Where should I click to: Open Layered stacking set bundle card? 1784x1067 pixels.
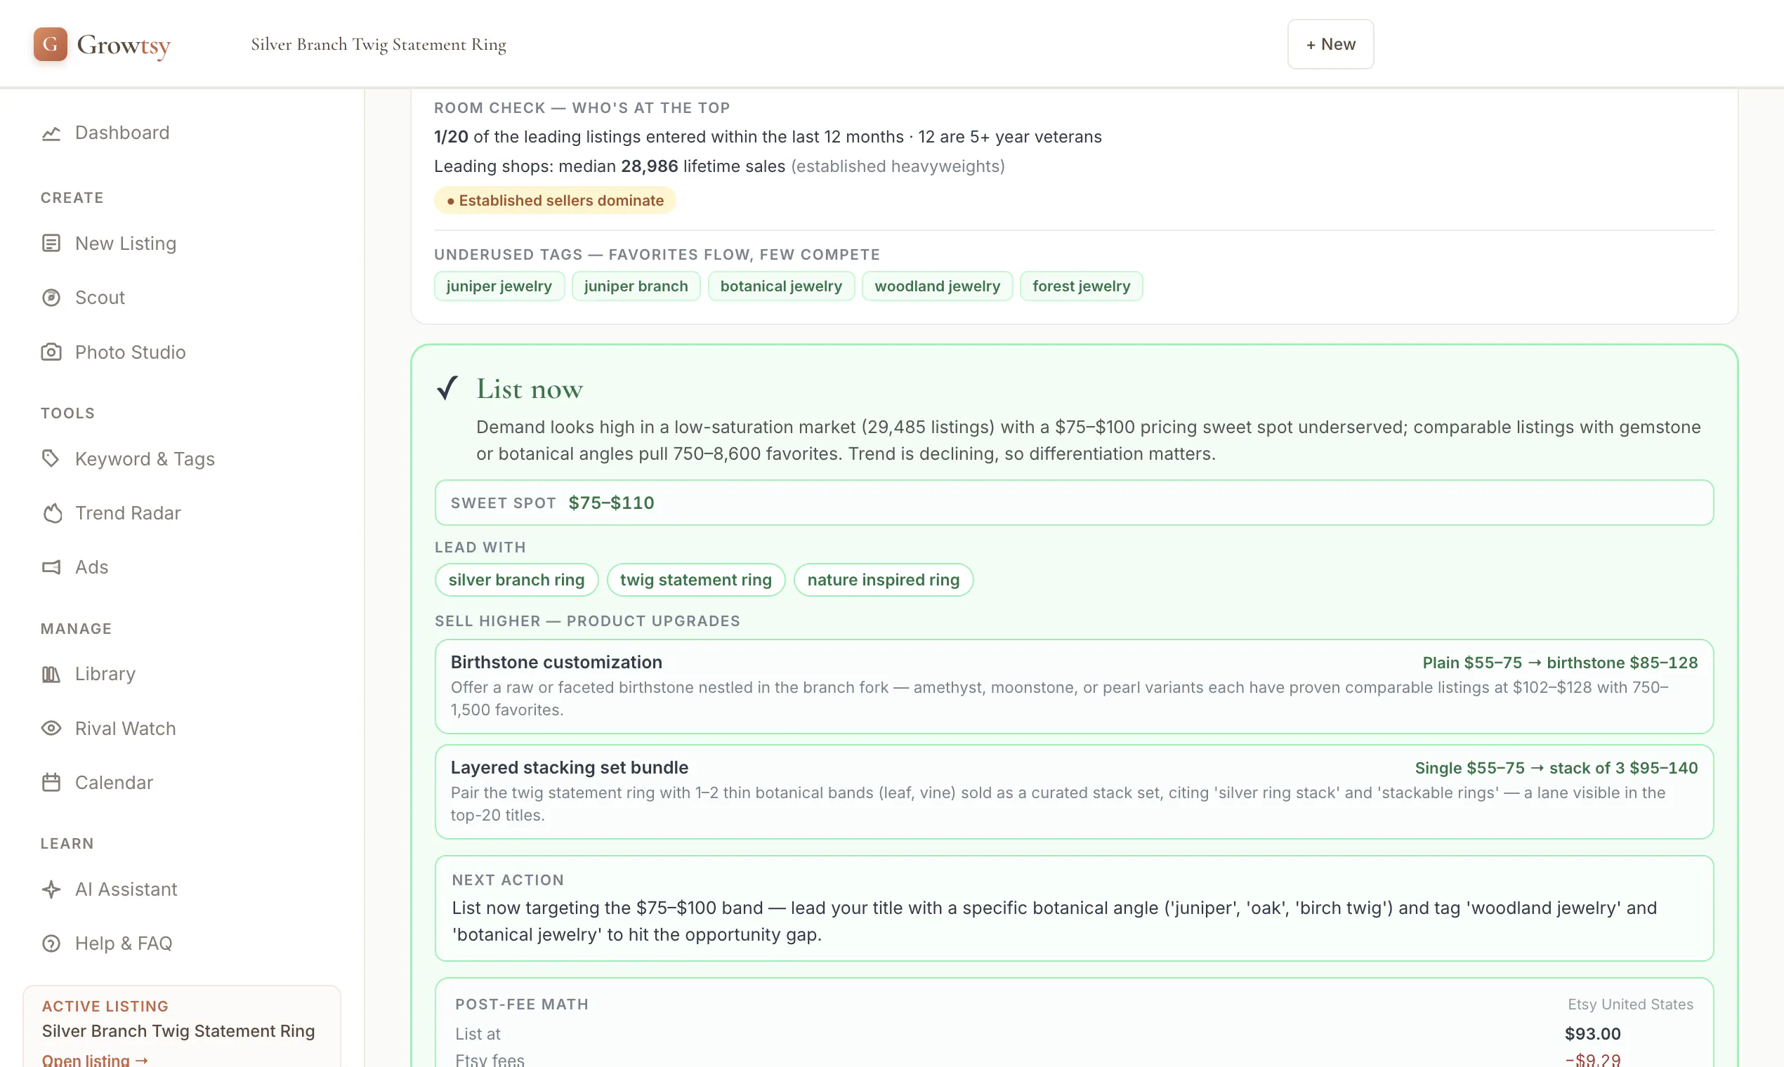pos(1074,792)
